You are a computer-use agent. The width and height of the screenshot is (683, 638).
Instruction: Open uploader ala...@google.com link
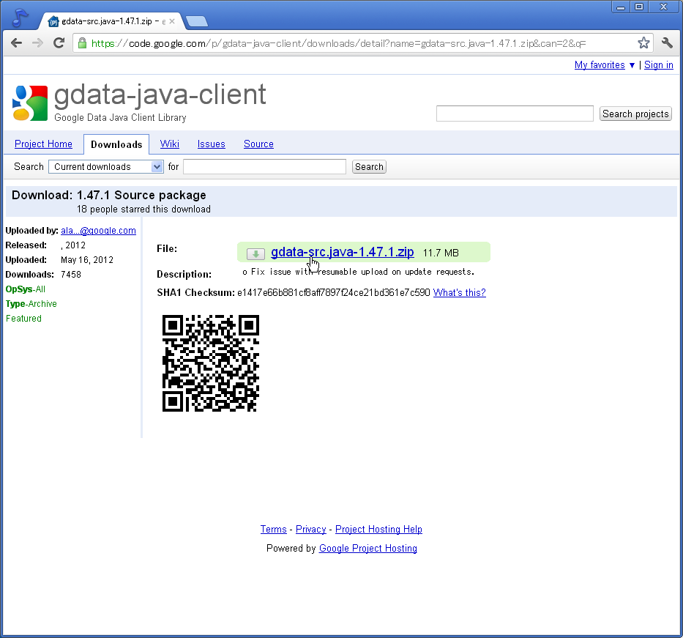coord(98,231)
